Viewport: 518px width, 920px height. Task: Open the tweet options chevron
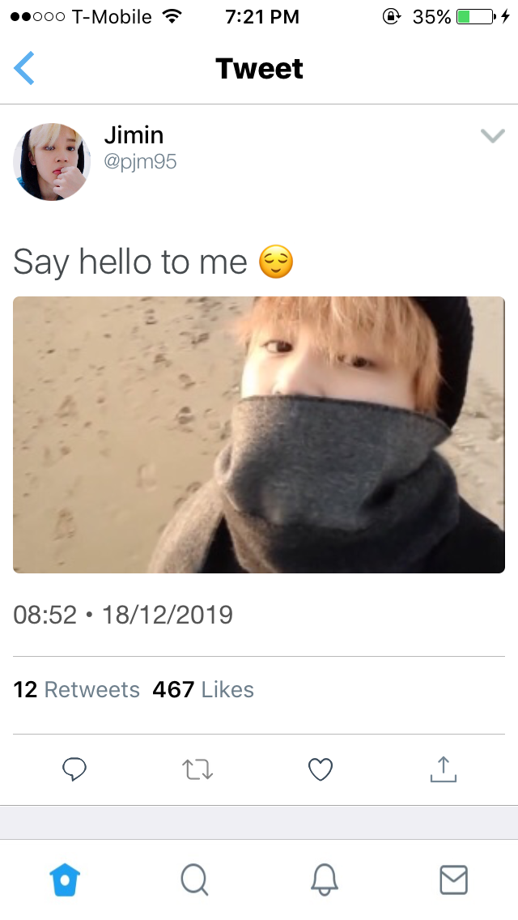point(492,136)
